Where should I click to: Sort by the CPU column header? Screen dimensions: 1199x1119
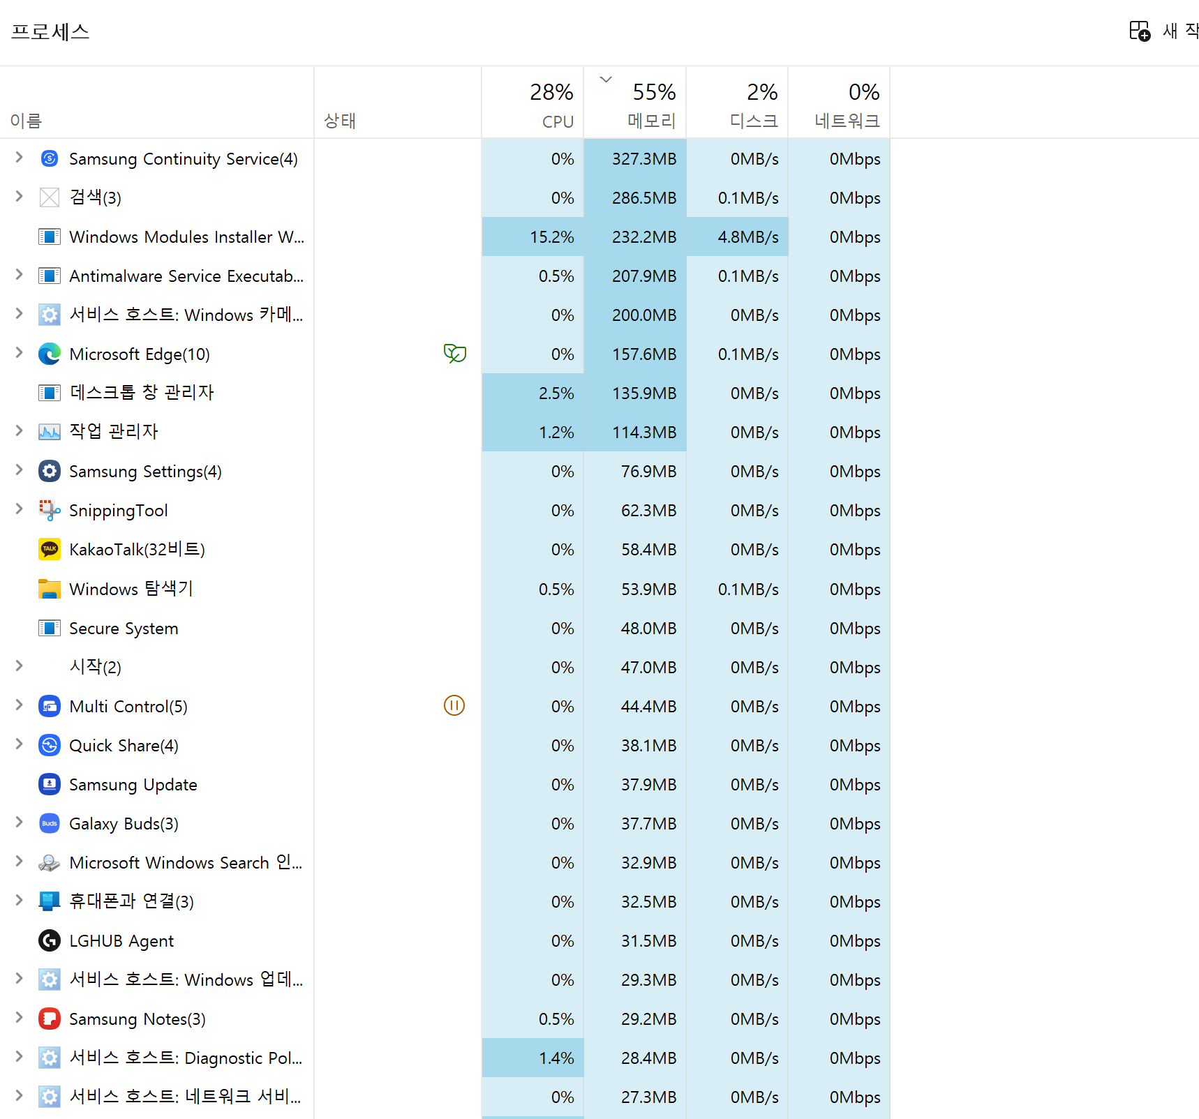click(x=533, y=103)
